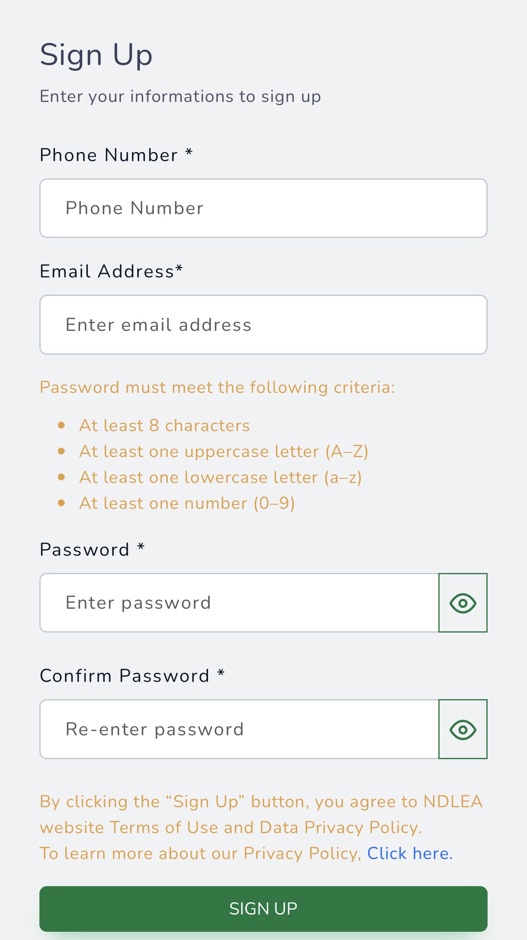Click the 'Sign Up' page heading
The height and width of the screenshot is (940, 527).
click(96, 55)
